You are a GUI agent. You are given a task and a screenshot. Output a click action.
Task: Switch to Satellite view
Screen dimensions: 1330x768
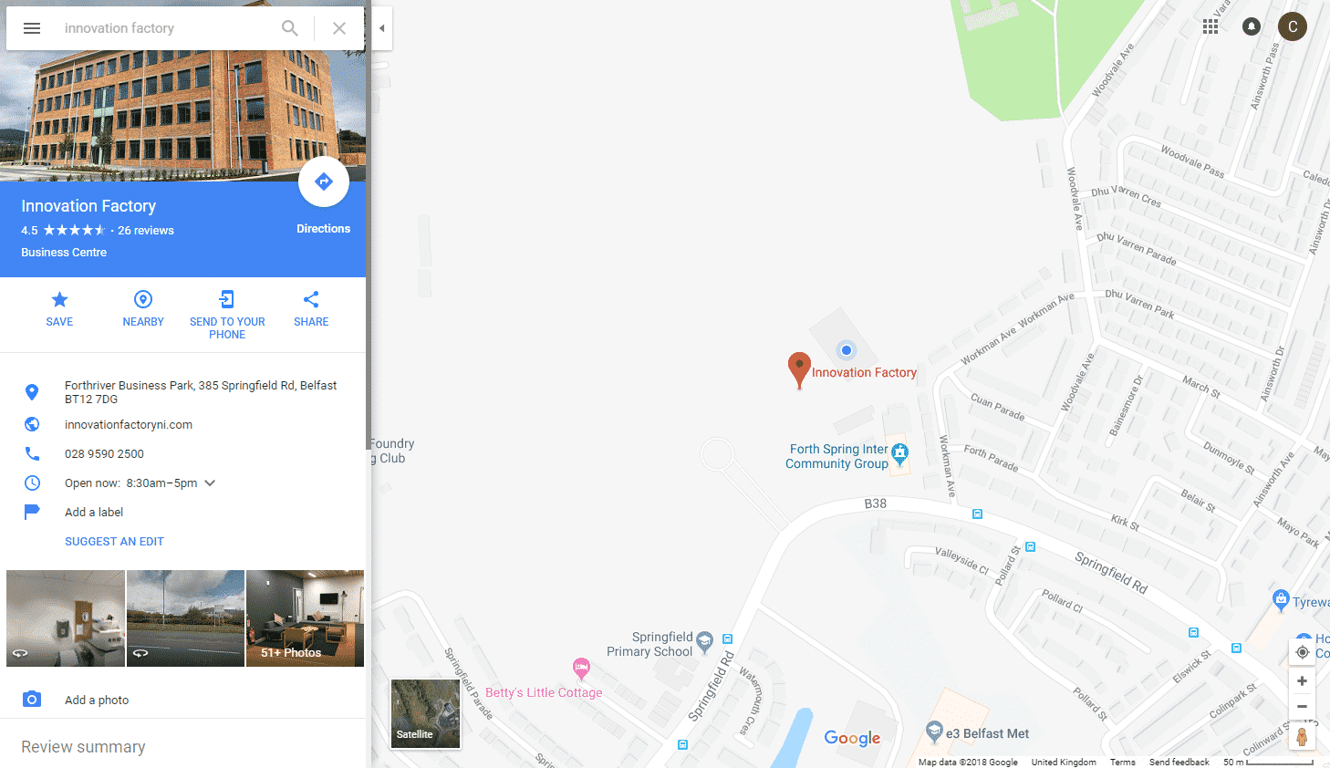[425, 713]
